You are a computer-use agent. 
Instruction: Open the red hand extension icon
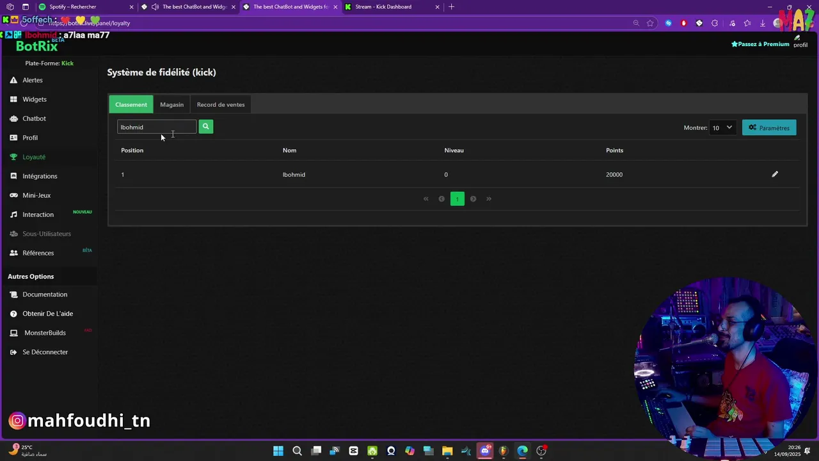point(683,23)
